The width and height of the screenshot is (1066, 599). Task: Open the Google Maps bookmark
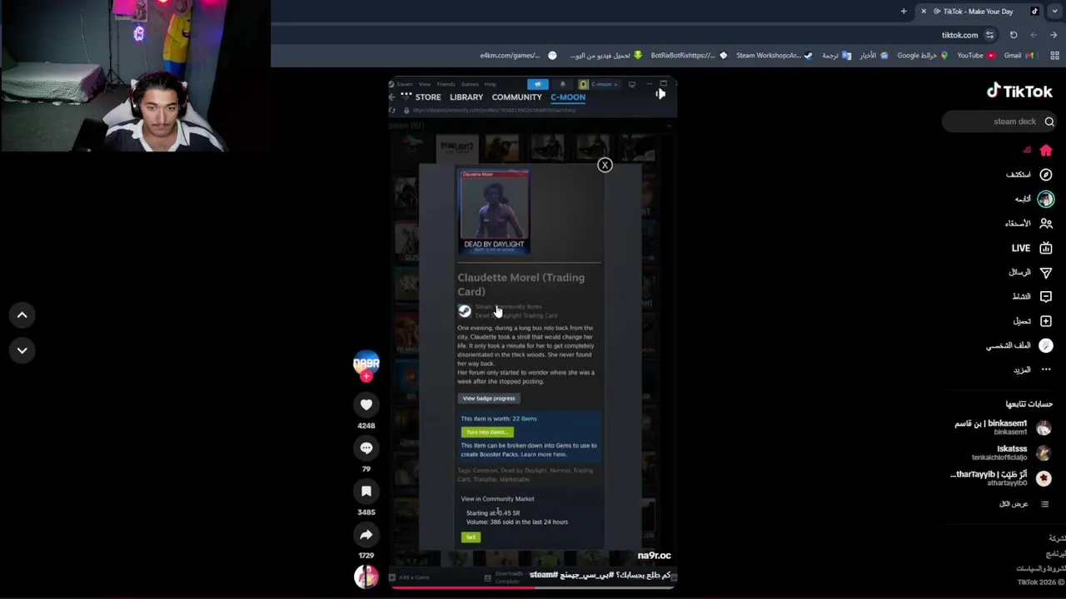click(x=923, y=56)
